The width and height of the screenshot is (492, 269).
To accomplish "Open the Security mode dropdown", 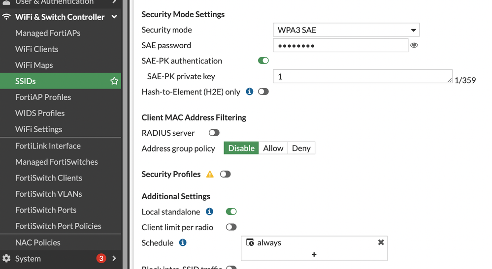I will (346, 30).
